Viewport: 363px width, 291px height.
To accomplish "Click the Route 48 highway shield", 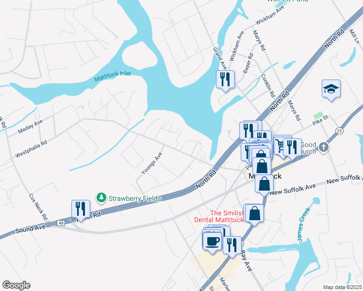I will tap(61, 223).
